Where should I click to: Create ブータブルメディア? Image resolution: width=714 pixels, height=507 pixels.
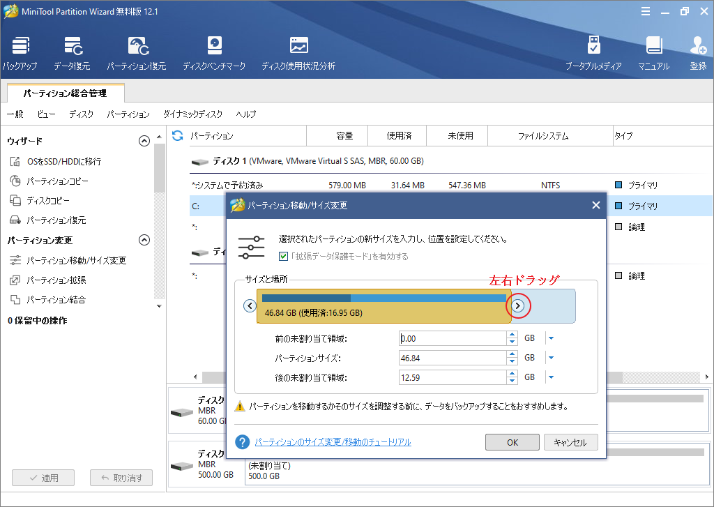[593, 53]
